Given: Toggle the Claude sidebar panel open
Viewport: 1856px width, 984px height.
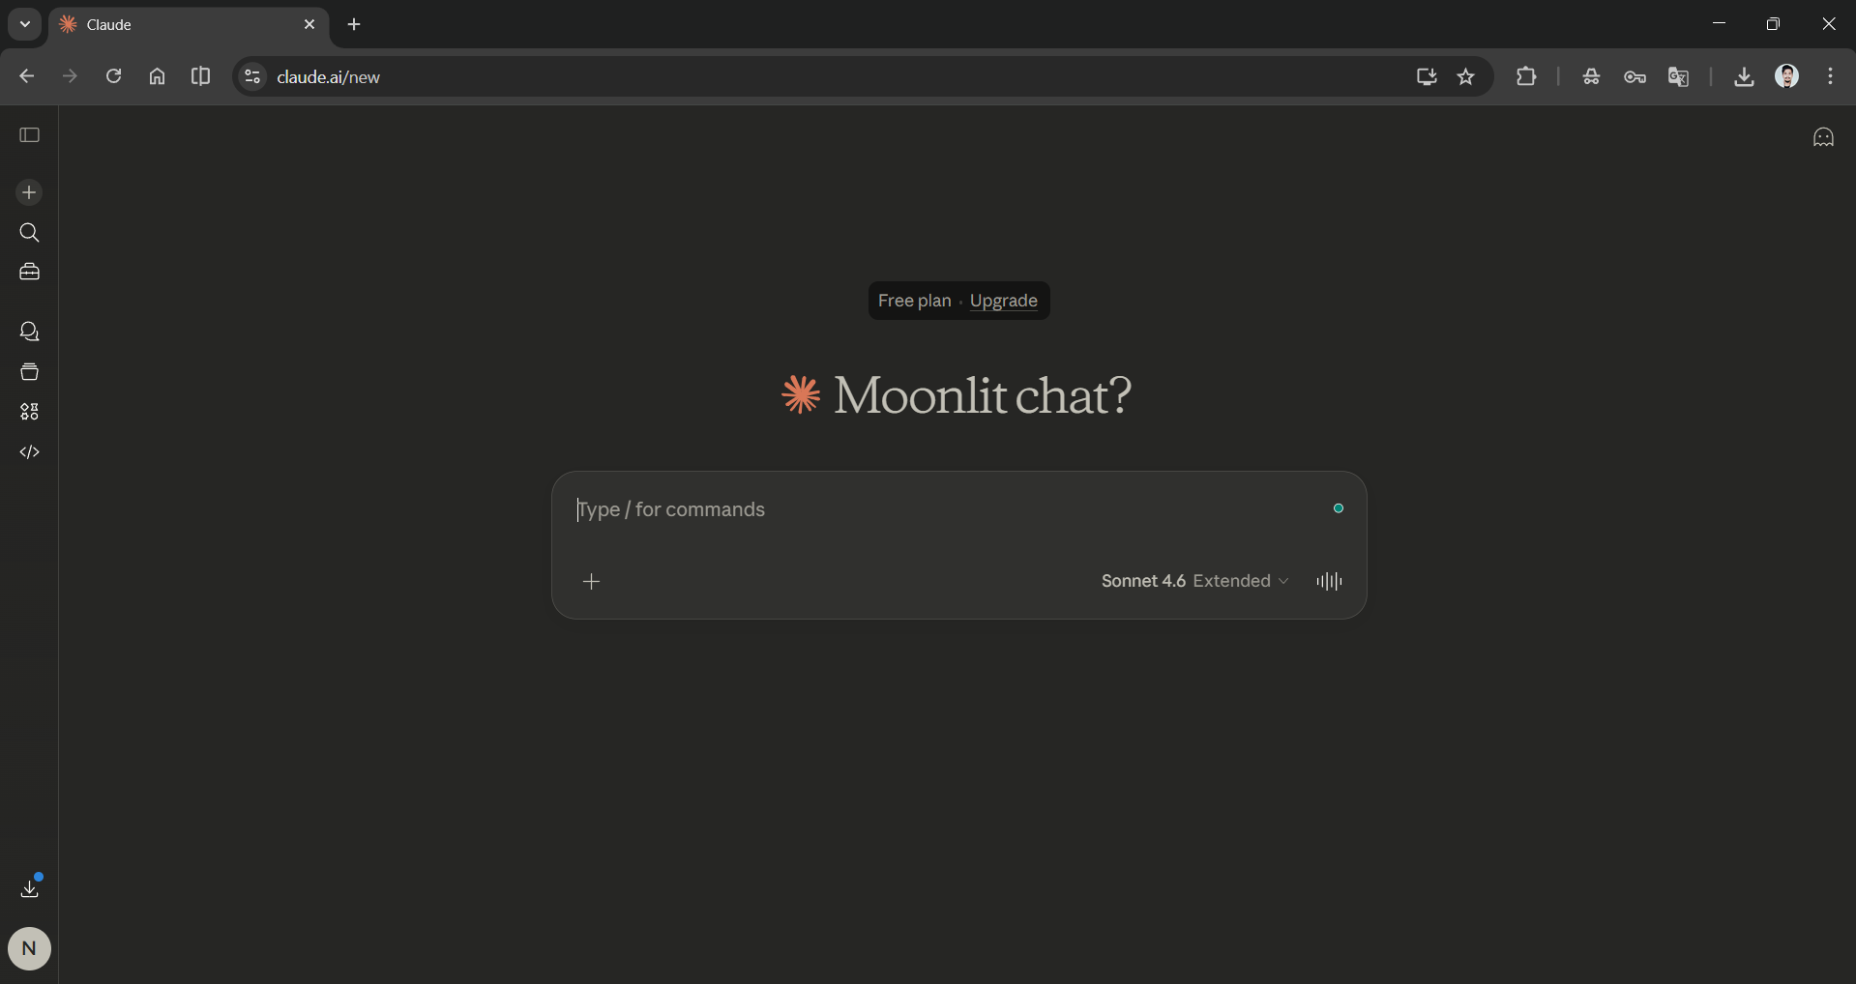Looking at the screenshot, I should (x=30, y=135).
